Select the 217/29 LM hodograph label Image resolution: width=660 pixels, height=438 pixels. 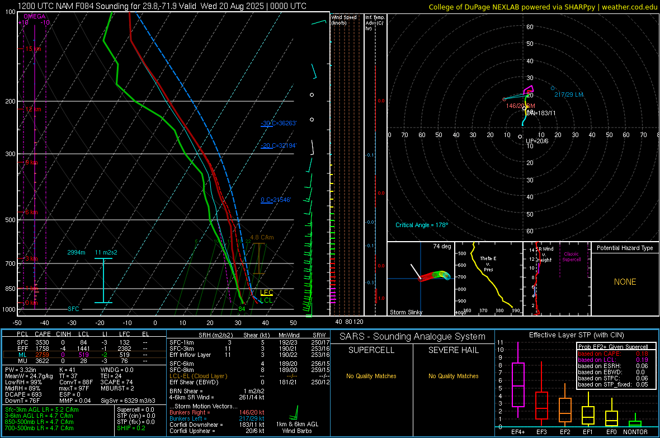pyautogui.click(x=569, y=95)
